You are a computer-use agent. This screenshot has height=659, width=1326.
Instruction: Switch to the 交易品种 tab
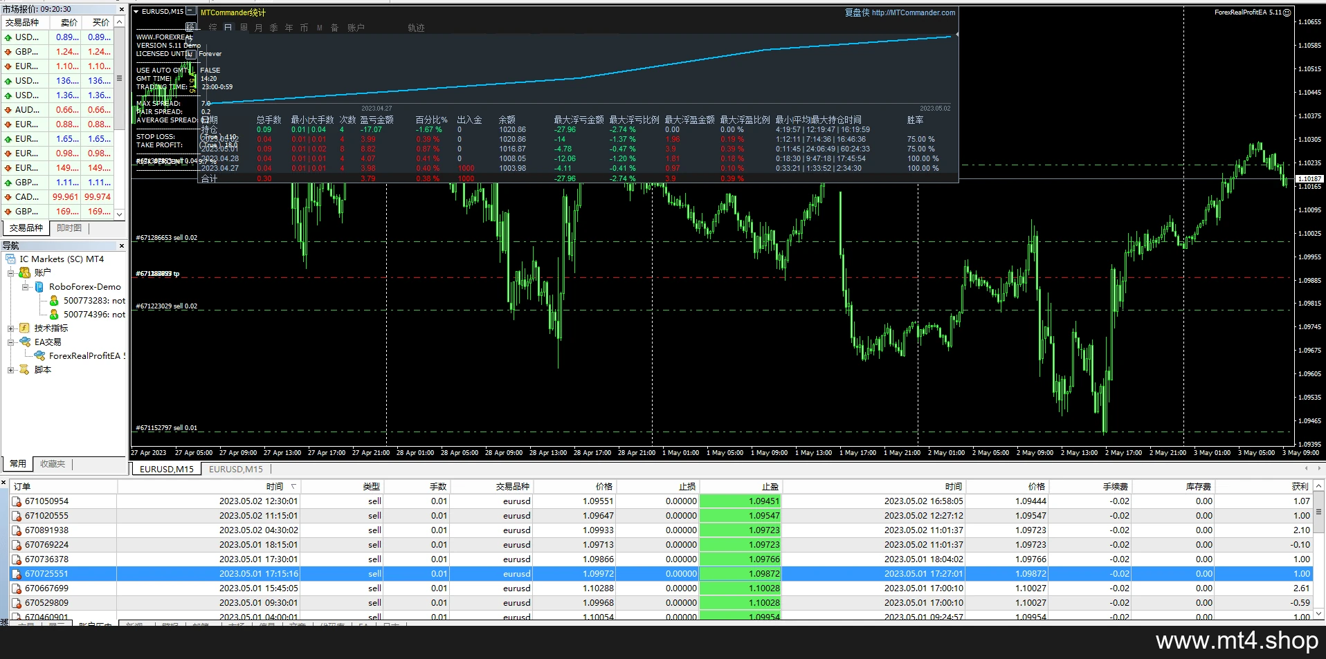pyautogui.click(x=26, y=228)
